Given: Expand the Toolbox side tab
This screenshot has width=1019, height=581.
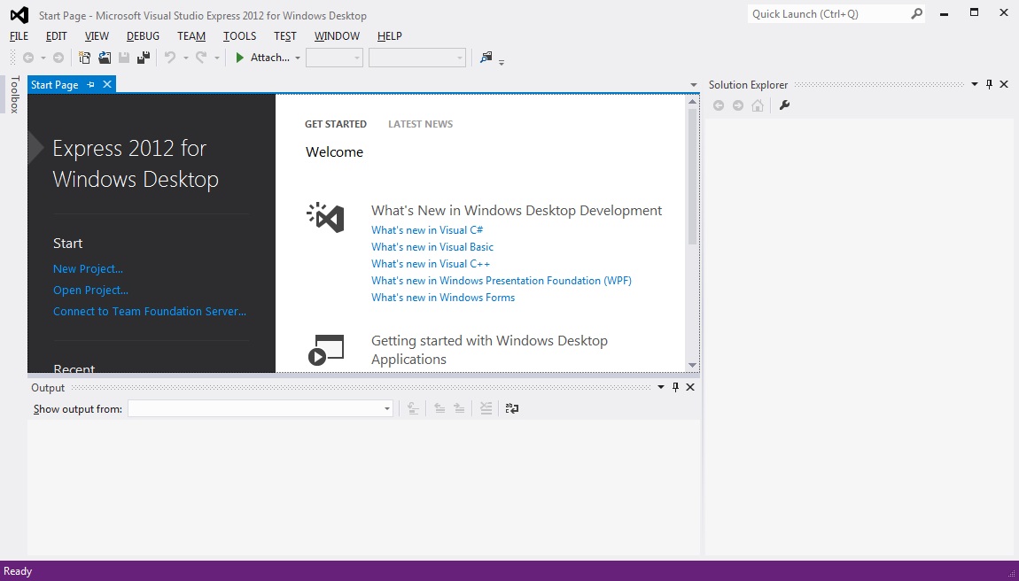Looking at the screenshot, I should (13, 94).
